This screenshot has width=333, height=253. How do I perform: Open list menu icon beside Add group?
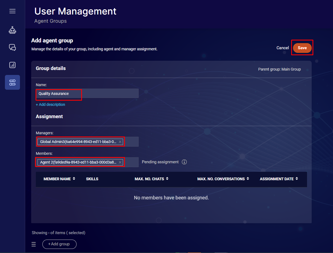pos(34,244)
